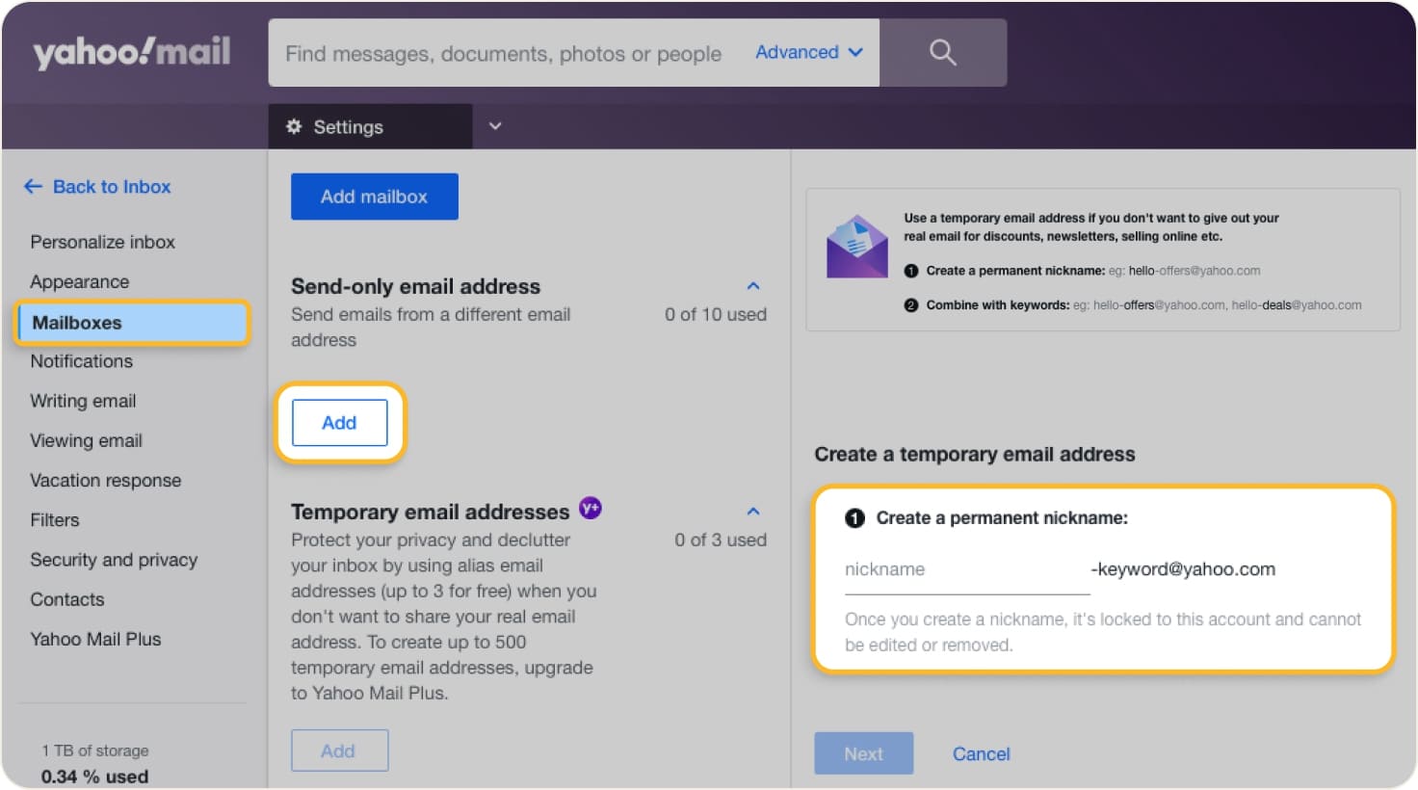Click the search magnifying glass icon
Screen dimensions: 1418x790
click(941, 52)
